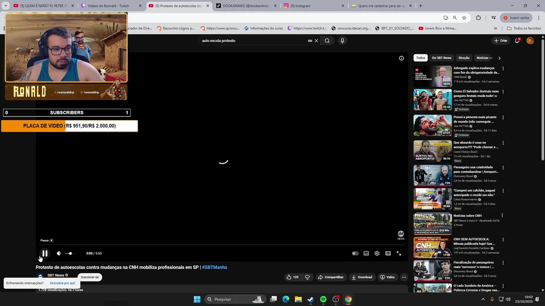Viewport: 545px width, 306px height.
Task: Click the search field with 'auto escola protesto'
Action: point(254,41)
